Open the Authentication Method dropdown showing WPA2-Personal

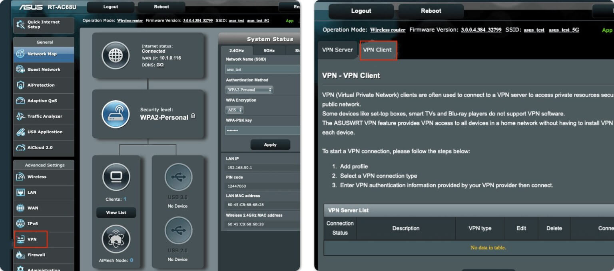pos(249,90)
